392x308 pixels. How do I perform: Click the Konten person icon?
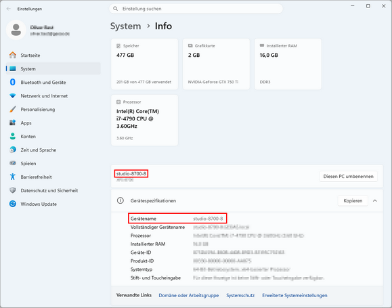click(x=12, y=136)
